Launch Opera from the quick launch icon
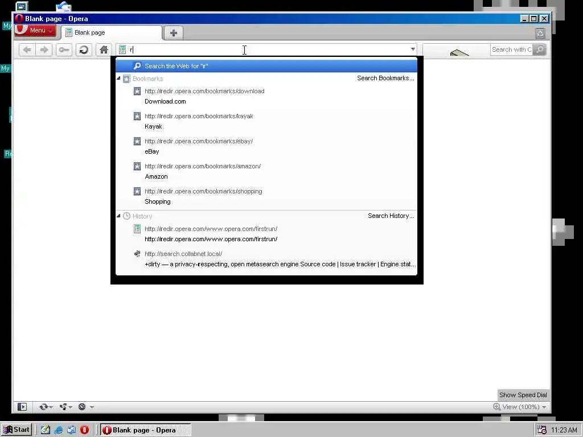Viewport: 583px width, 437px height. click(x=84, y=430)
